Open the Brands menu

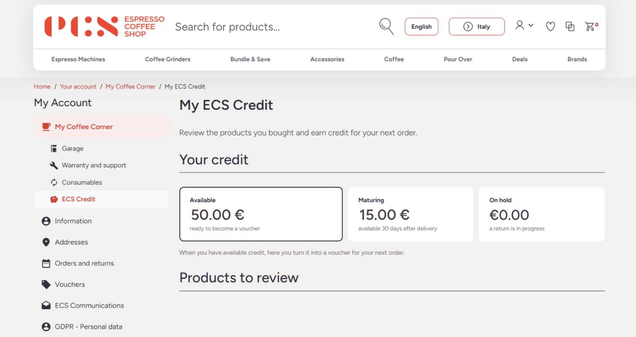pos(577,59)
